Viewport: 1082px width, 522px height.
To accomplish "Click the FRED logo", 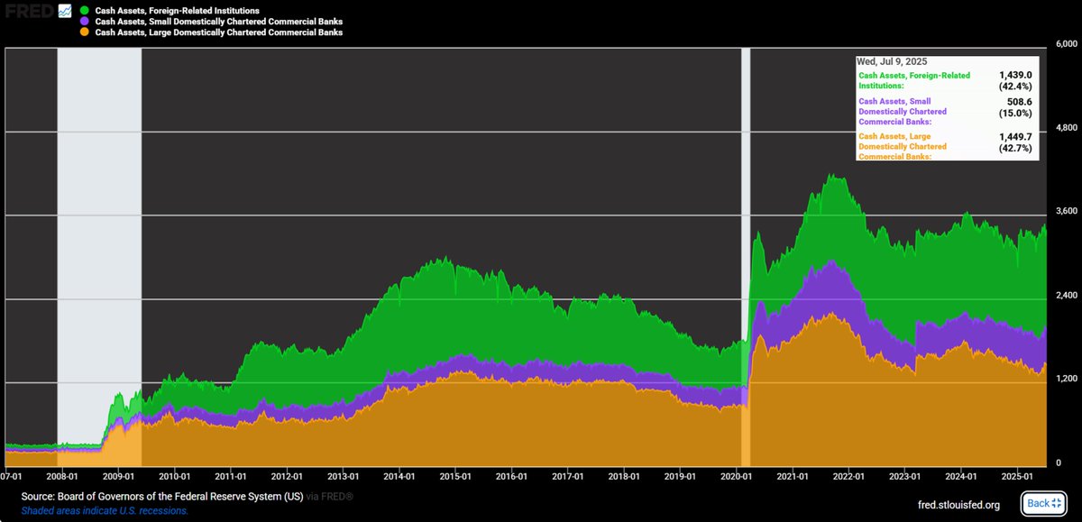I will pos(27,13).
